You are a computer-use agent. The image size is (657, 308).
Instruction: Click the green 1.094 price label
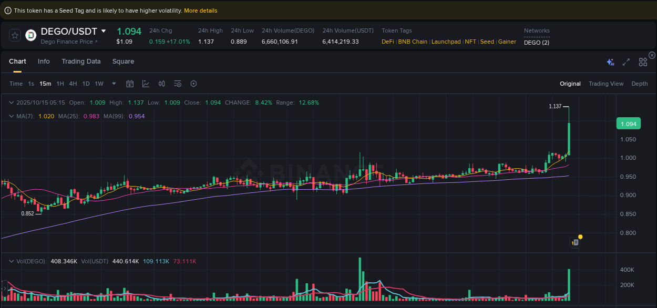(629, 123)
